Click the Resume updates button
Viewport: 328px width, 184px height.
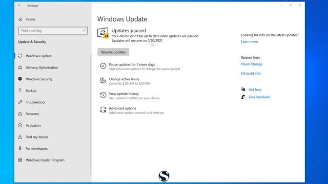tap(113, 52)
